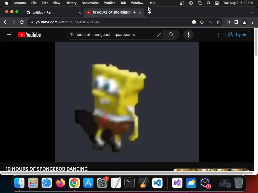The height and width of the screenshot is (193, 258).
Task: Click the video title 10 HOURS OF SPONGEBOB DANCING
Action: pos(47,169)
